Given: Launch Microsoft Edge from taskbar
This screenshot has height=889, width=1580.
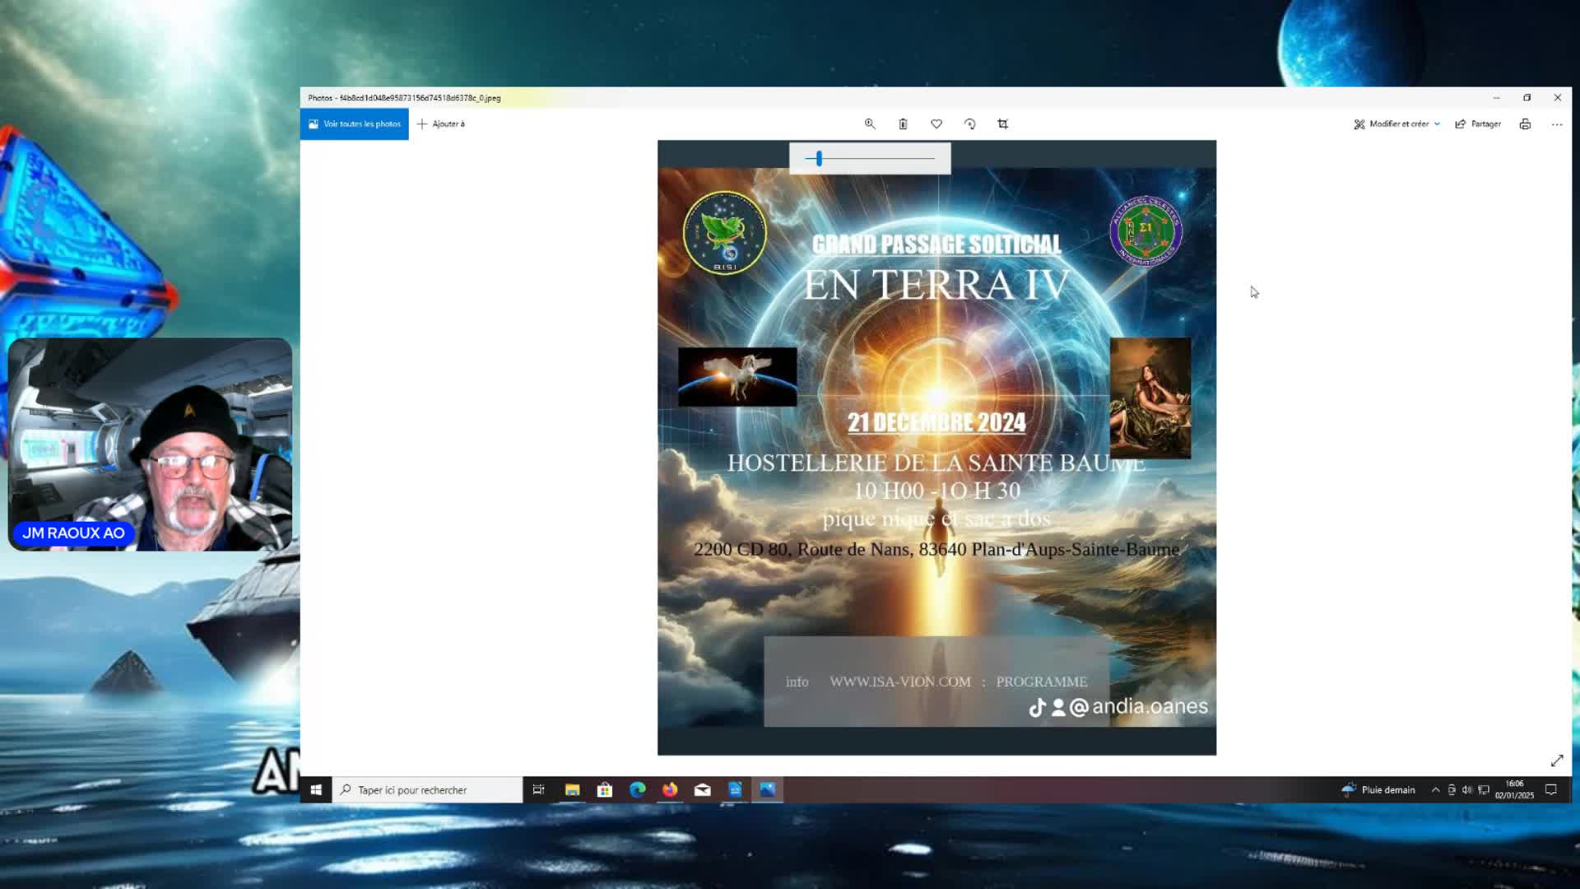Looking at the screenshot, I should coord(637,789).
